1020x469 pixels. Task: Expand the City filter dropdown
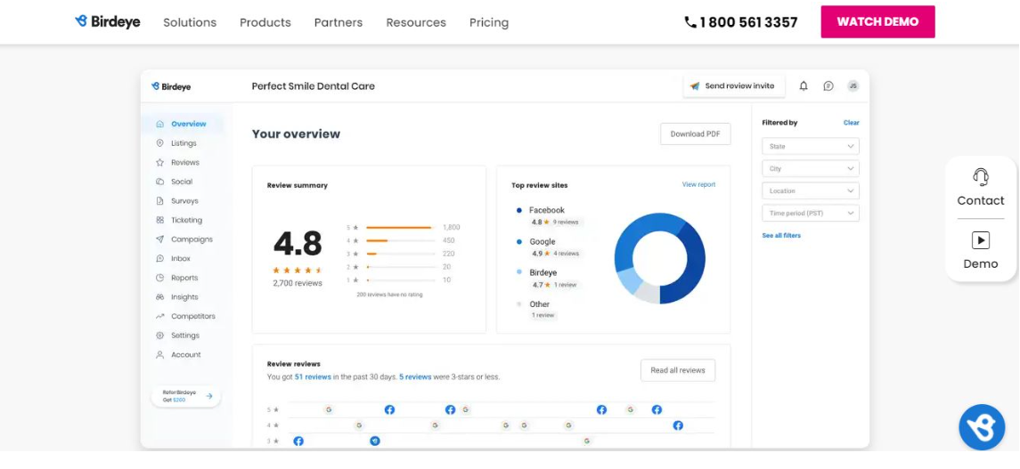click(x=811, y=168)
